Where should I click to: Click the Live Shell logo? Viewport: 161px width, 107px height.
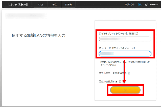[x=18, y=5]
